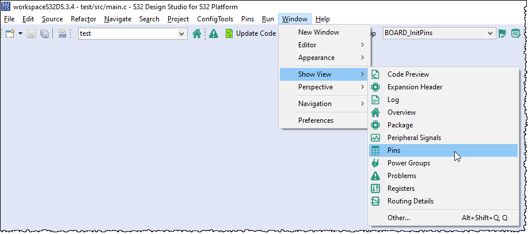Click the Code Preview view icon
The image size is (528, 234).
point(375,74)
